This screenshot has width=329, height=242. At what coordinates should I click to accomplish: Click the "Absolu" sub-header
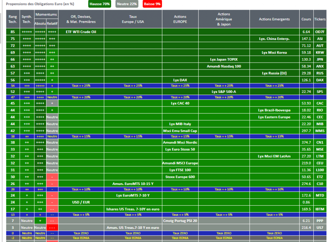[40, 24]
